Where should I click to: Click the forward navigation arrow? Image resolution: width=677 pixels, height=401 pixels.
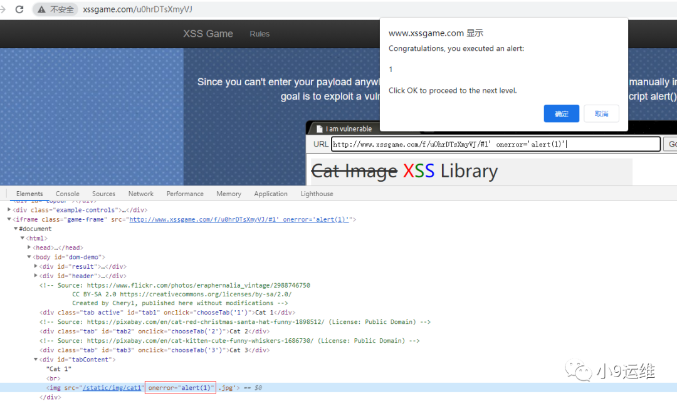(3, 9)
